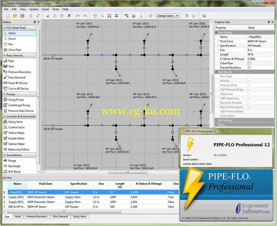Open the View menu
This screenshot has height=226, width=277.
tap(23, 9)
